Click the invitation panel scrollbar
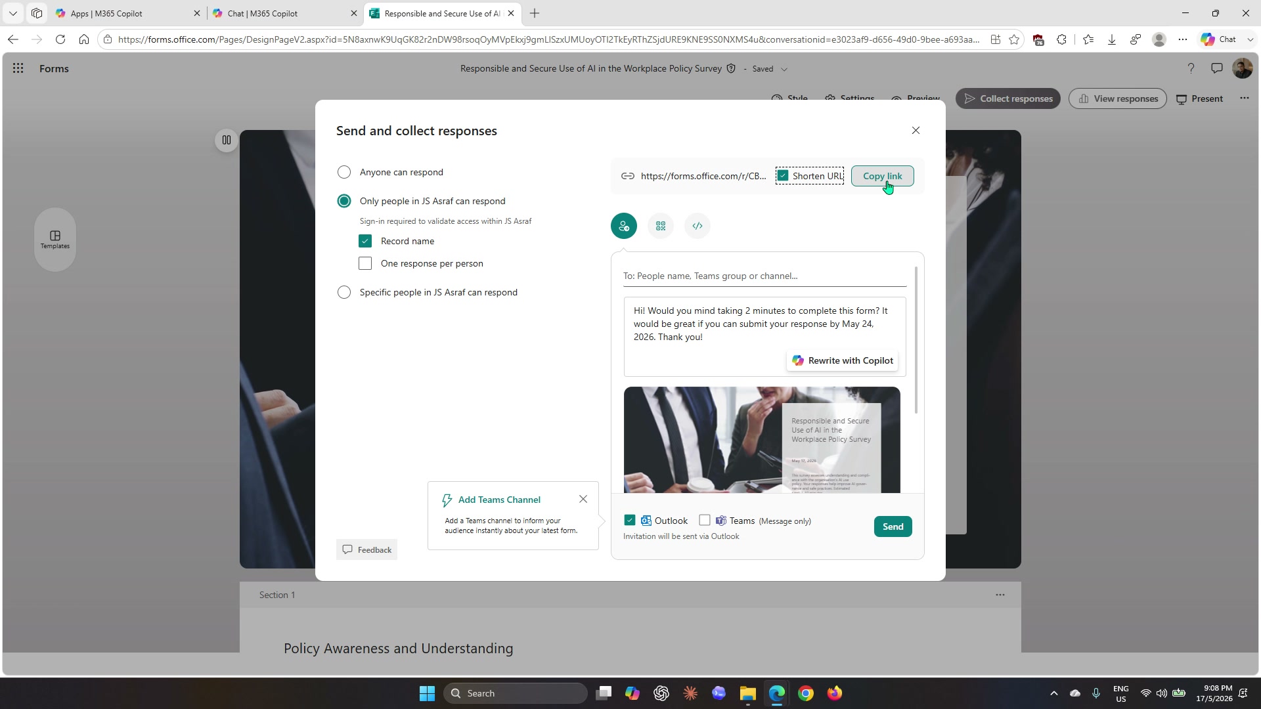This screenshot has height=709, width=1261. click(x=916, y=340)
